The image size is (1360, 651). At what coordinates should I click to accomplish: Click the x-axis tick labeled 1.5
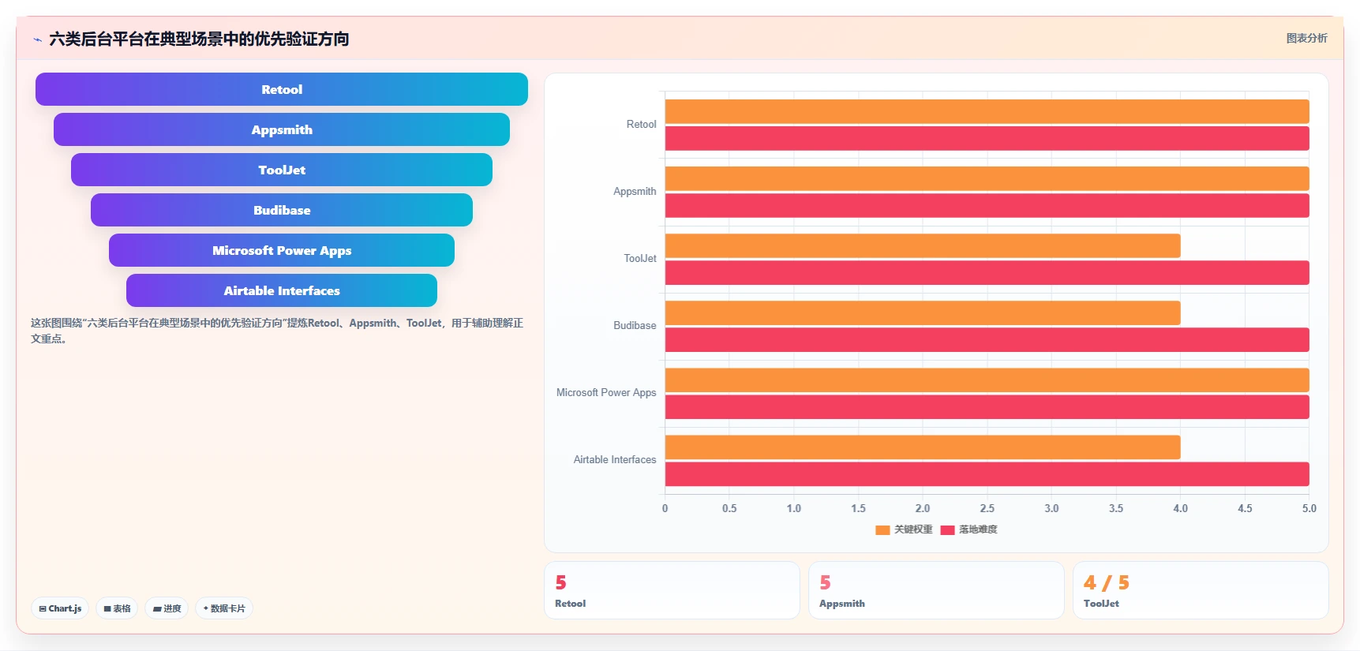pos(858,509)
